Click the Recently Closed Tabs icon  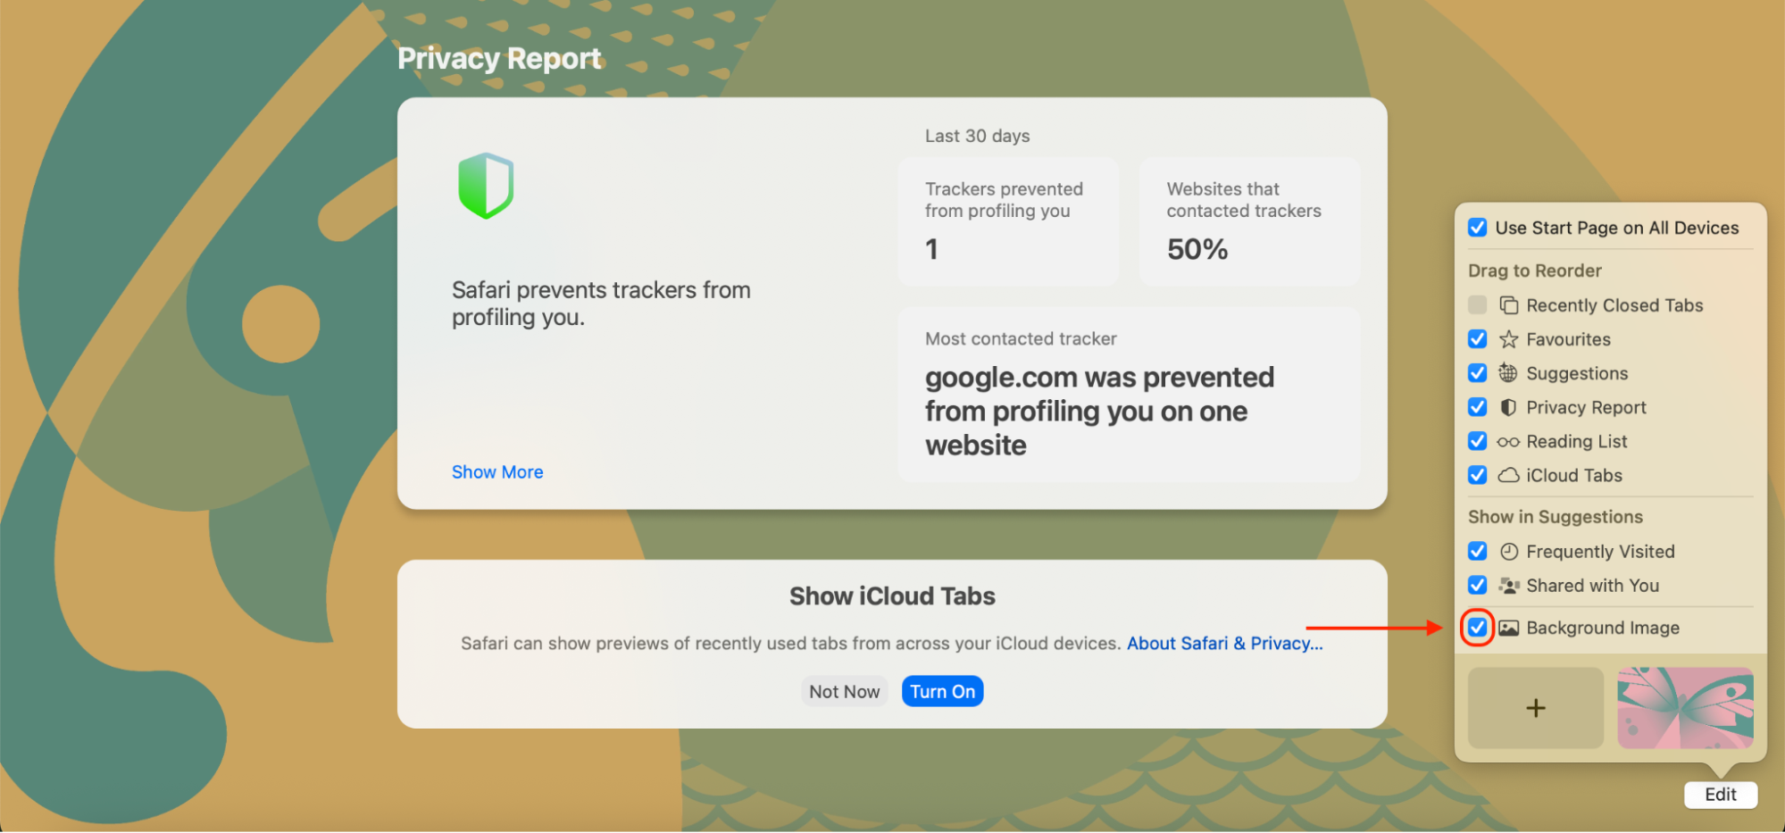click(1508, 305)
